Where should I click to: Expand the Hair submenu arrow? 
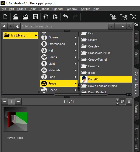pos(76,50)
